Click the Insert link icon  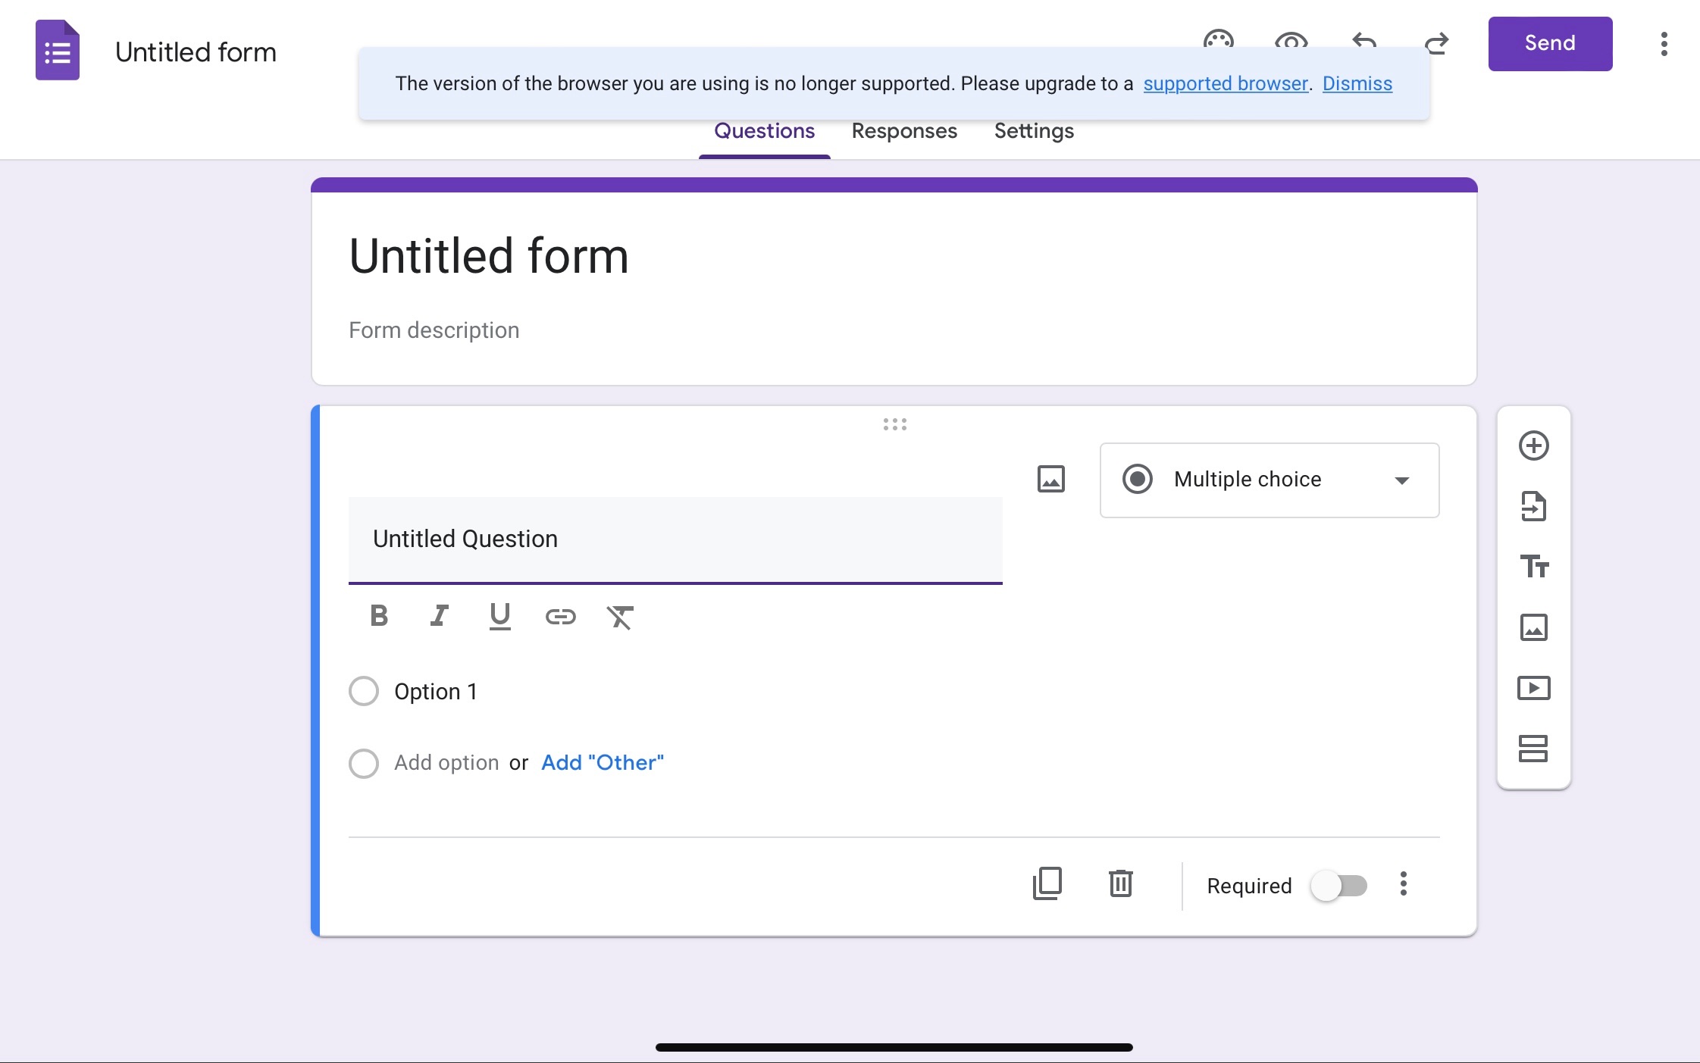click(561, 617)
